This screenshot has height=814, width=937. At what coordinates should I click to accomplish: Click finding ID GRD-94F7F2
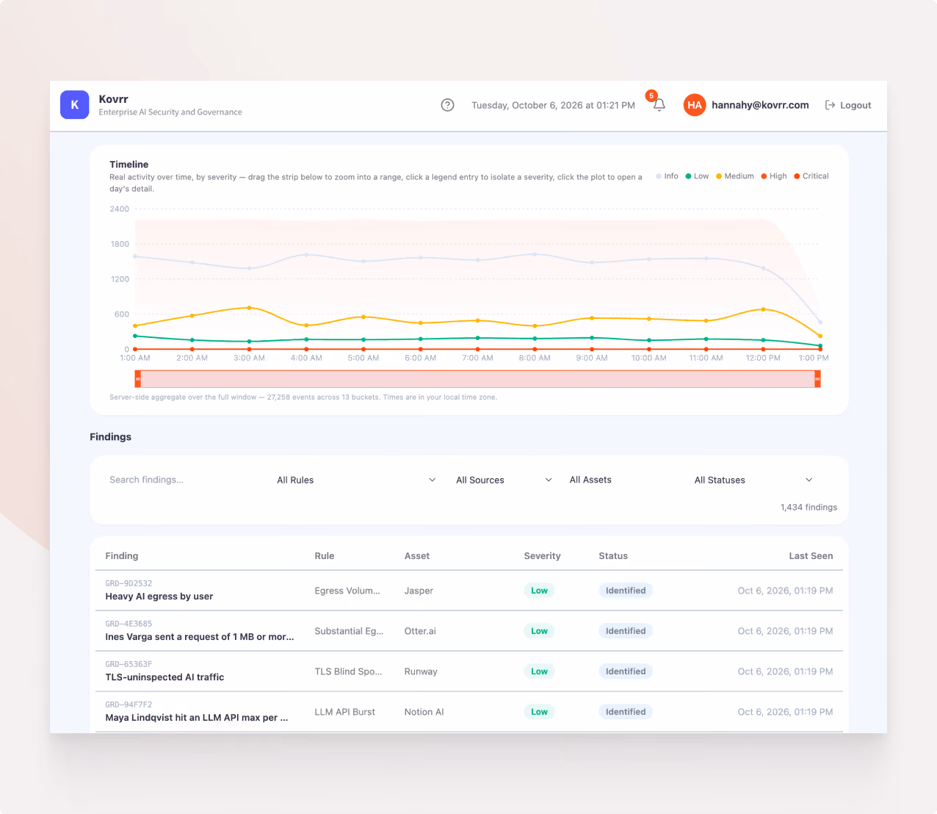[129, 705]
